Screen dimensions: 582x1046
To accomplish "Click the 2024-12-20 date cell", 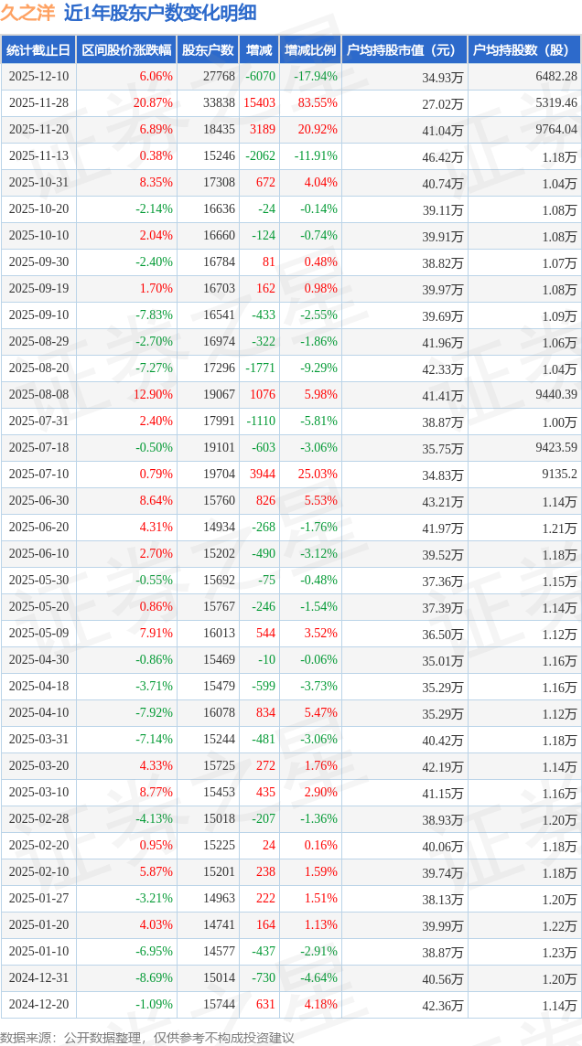I will coord(38,1005).
